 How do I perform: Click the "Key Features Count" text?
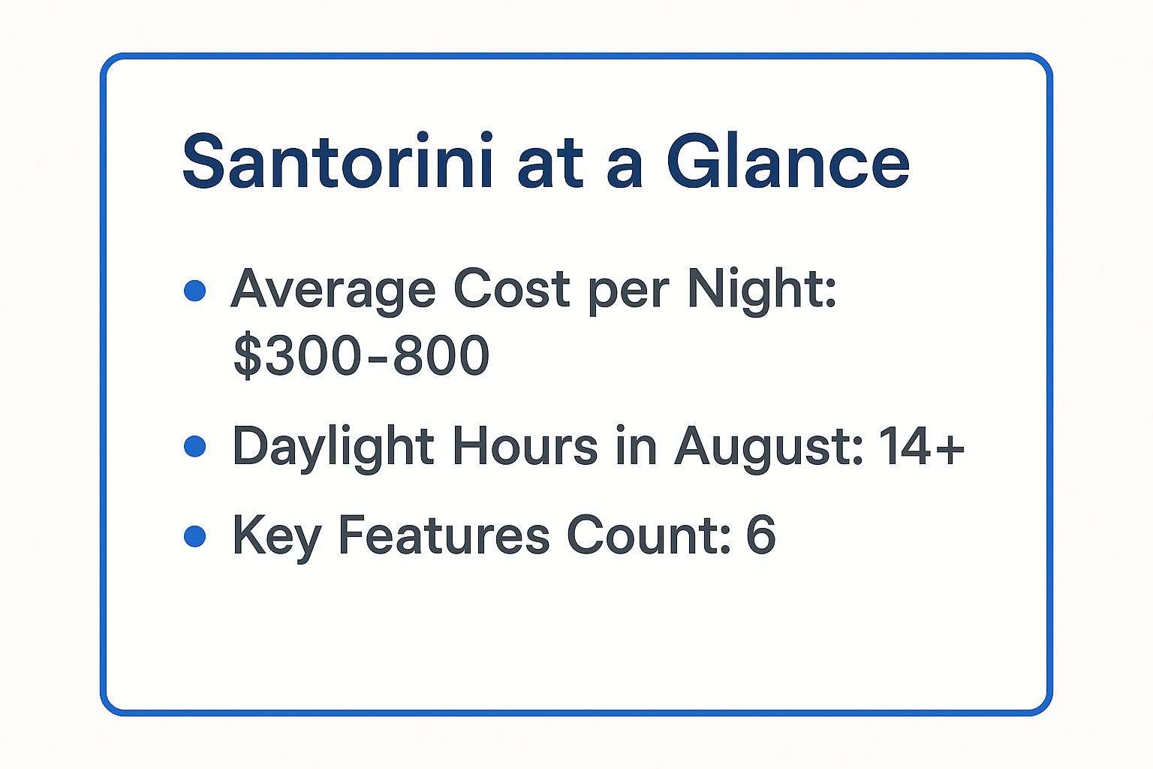coord(480,535)
